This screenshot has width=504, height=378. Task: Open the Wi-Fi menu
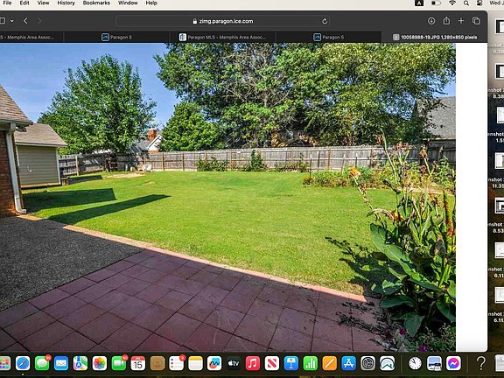pyautogui.click(x=452, y=3)
